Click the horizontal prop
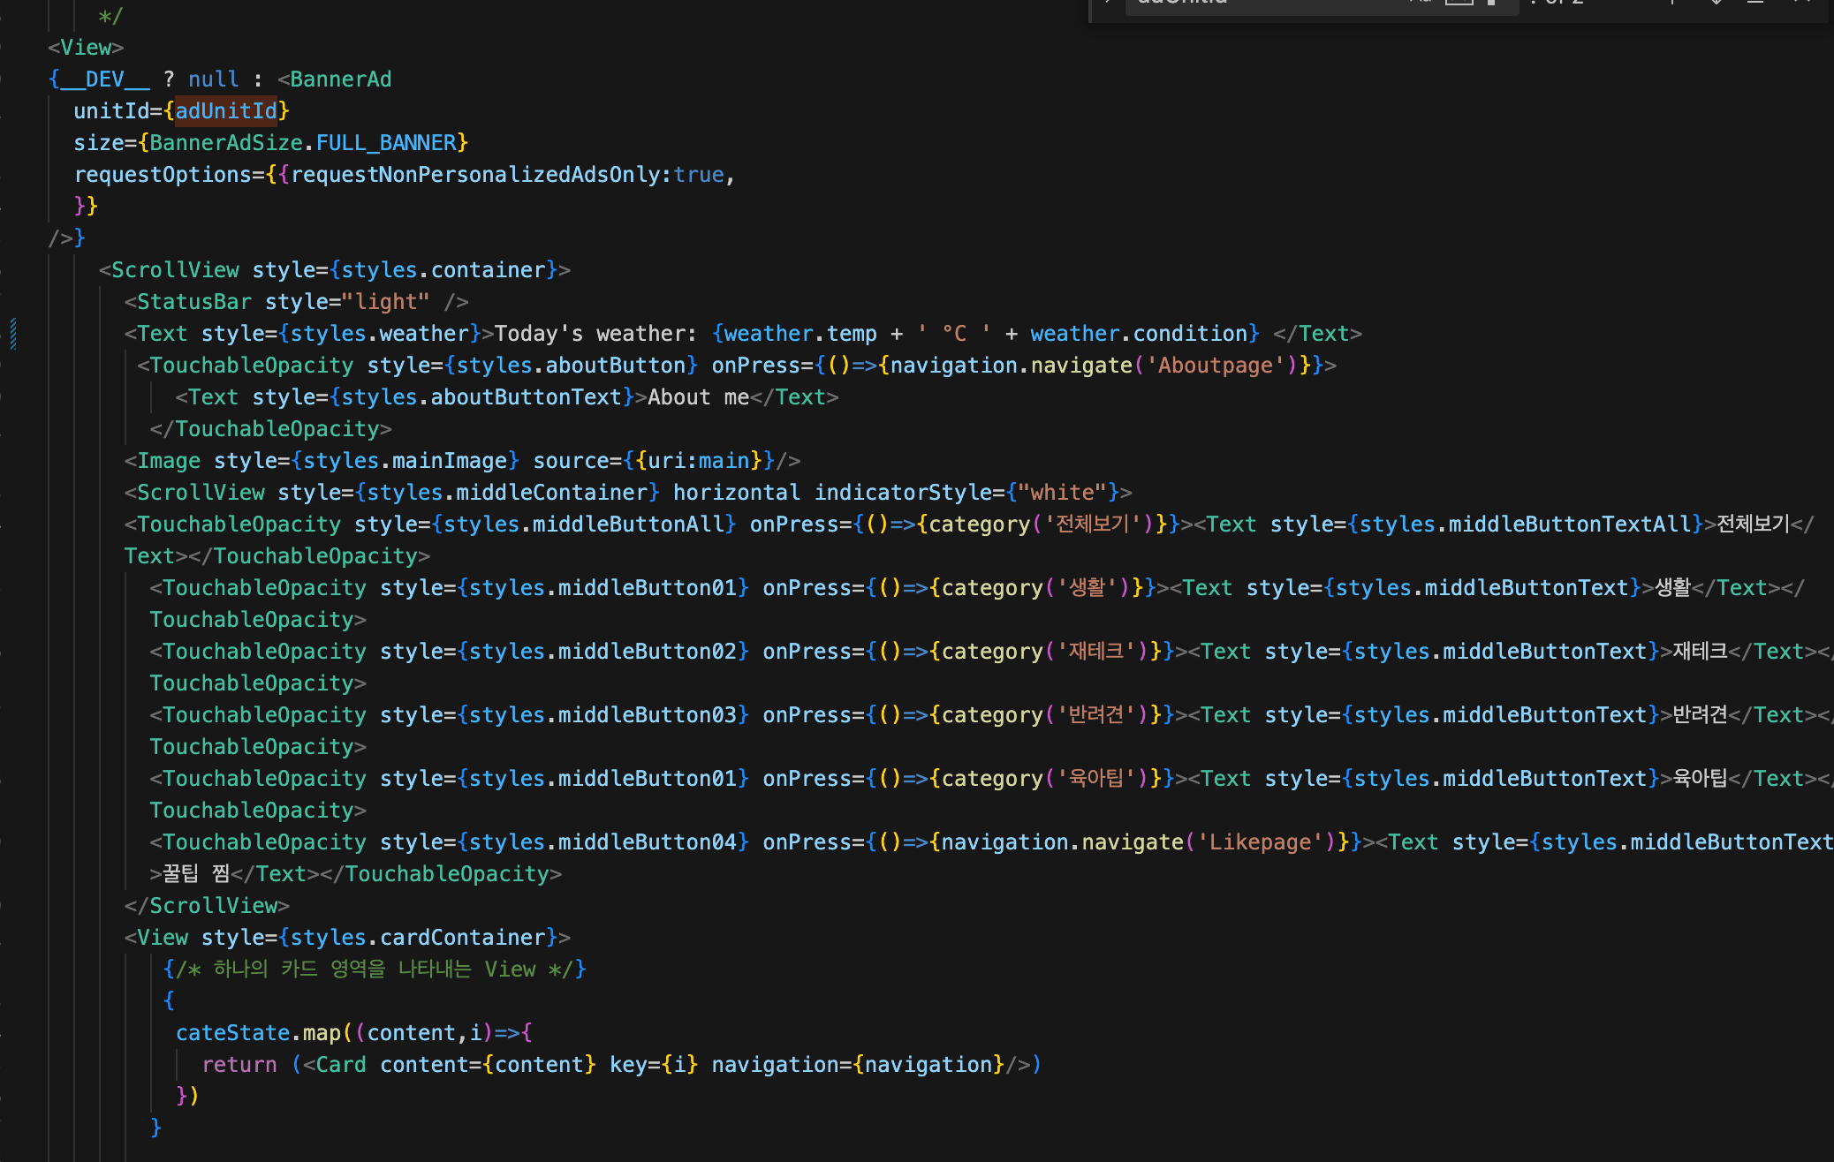The height and width of the screenshot is (1162, 1834). coord(737,493)
